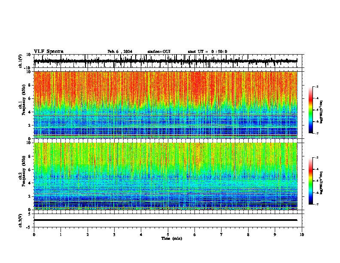Click the '2' kHz tick on ch.1 frequency axis
The height and width of the screenshot is (263, 340).
click(x=30, y=125)
